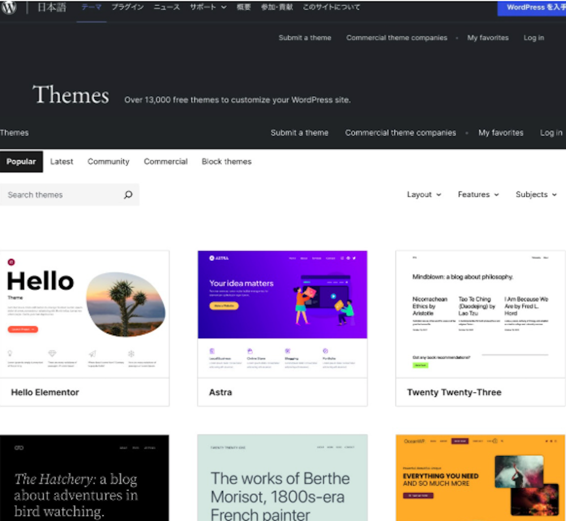The image size is (566, 521).
Task: Open the Hatchery bird watching theme preview
Action: click(x=84, y=478)
